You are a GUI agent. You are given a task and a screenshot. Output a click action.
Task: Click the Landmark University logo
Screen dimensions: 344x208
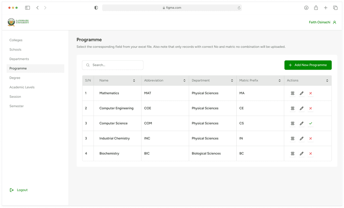18,22
